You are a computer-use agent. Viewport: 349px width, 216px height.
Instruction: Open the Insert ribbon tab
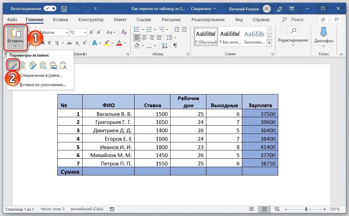pos(60,20)
